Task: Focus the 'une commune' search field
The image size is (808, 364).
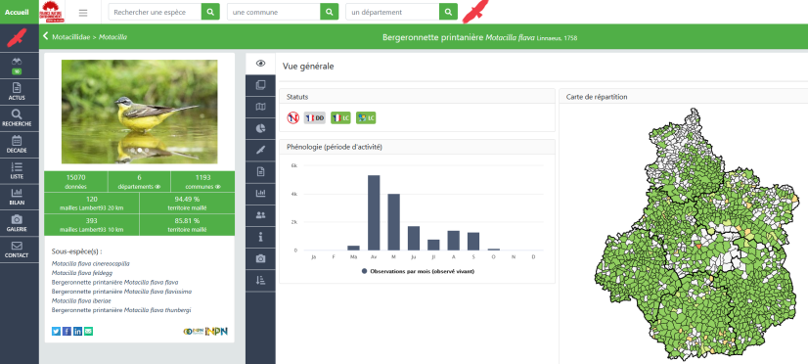Action: click(x=274, y=12)
